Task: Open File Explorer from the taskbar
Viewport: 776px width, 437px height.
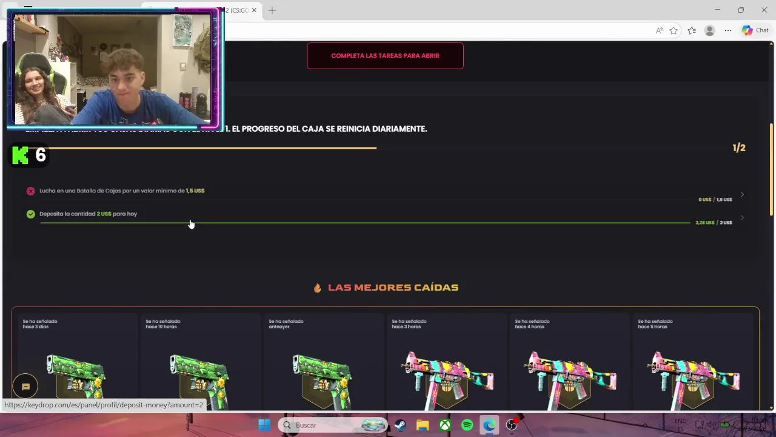Action: 423,425
